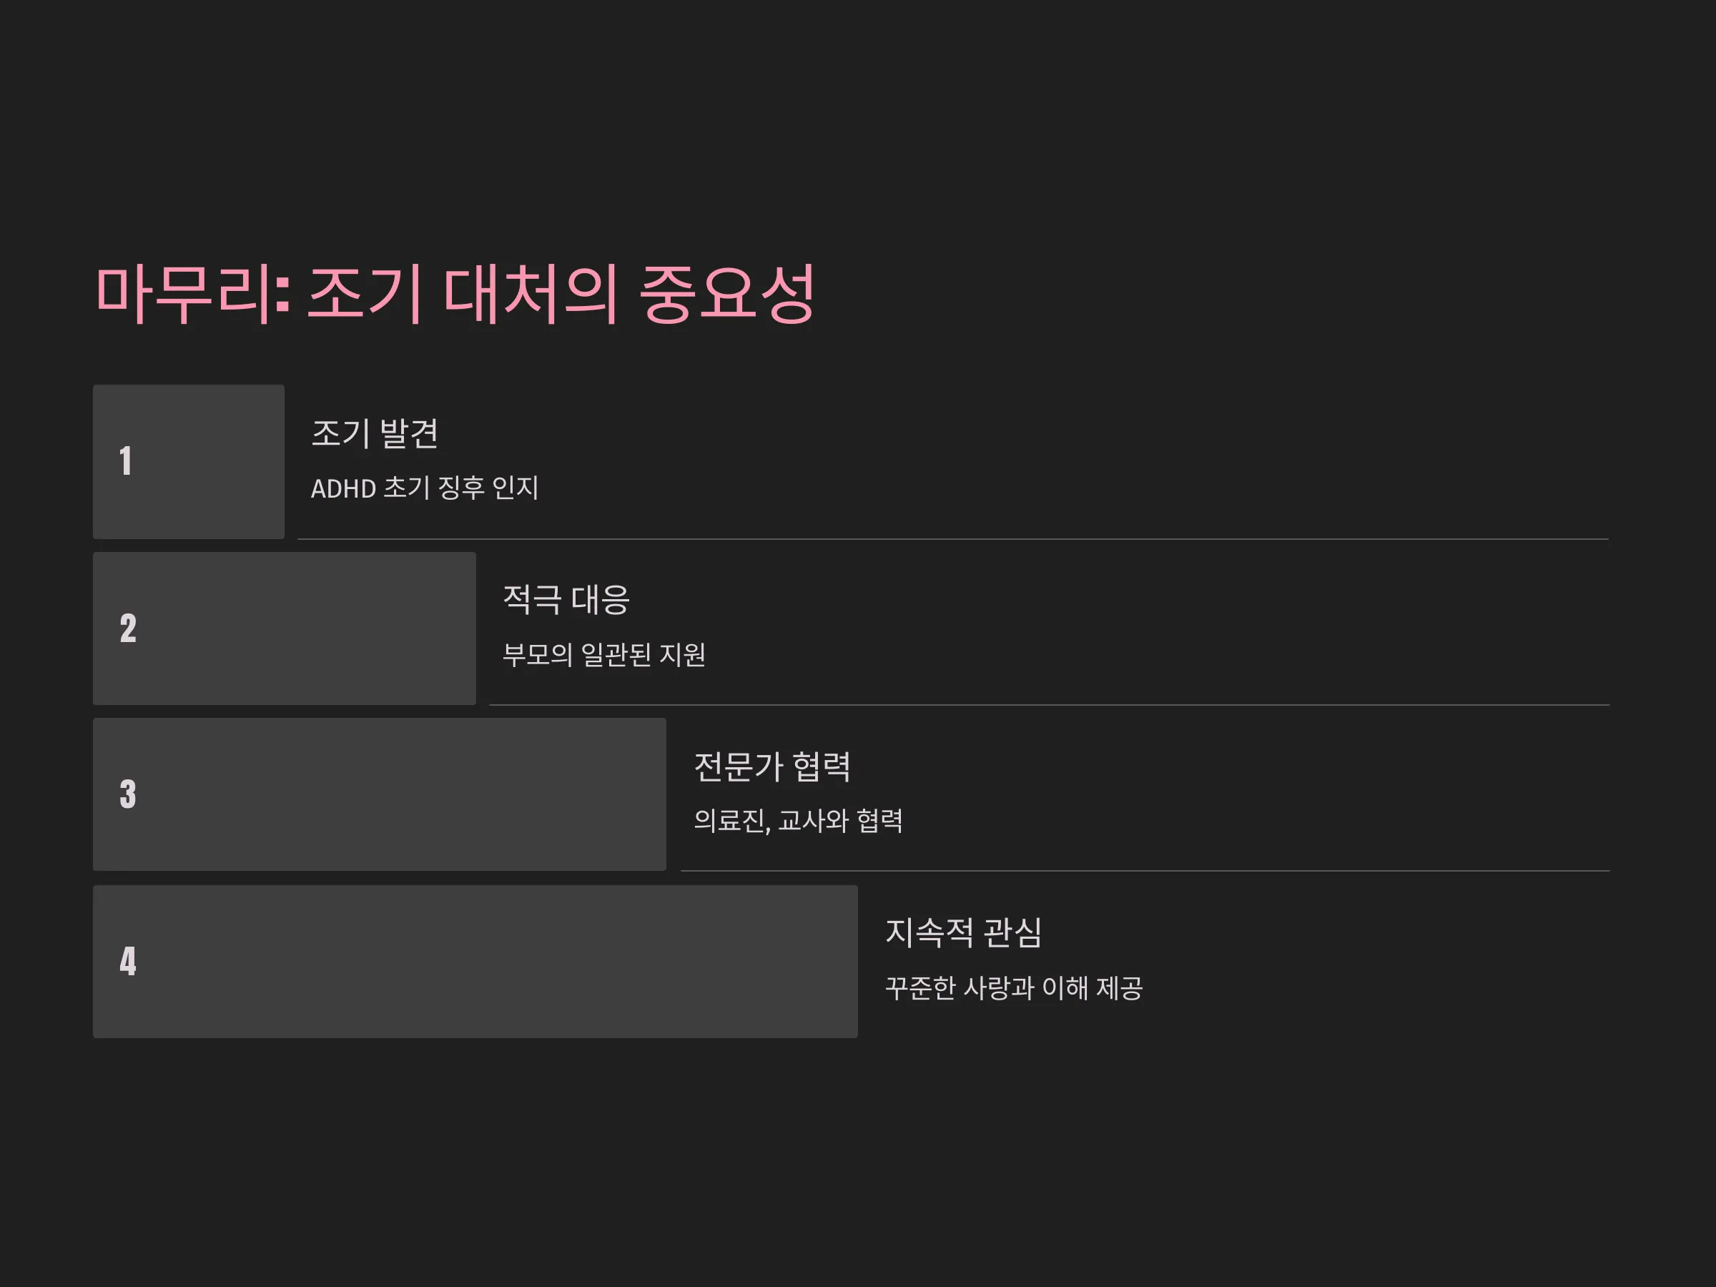Screen dimensions: 1716x1287
Task: Click the numeral 4 label
Action: pos(128,961)
